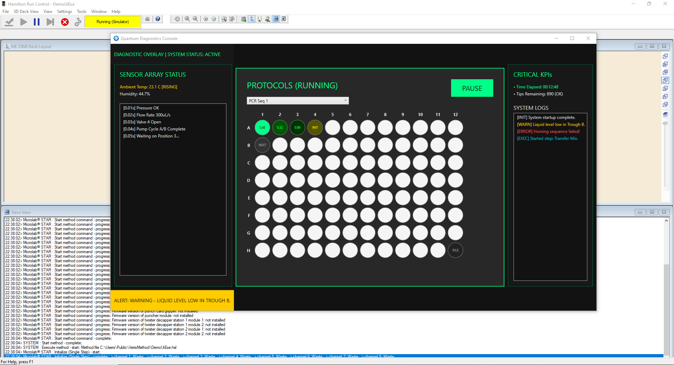Image resolution: width=674 pixels, height=365 pixels.
Task: Click the circled plus zoom icon
Action: tap(206, 19)
